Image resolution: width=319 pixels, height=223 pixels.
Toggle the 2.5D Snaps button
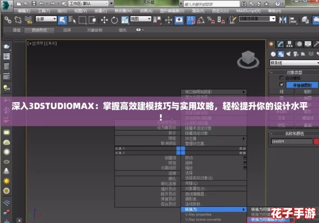click(191, 20)
